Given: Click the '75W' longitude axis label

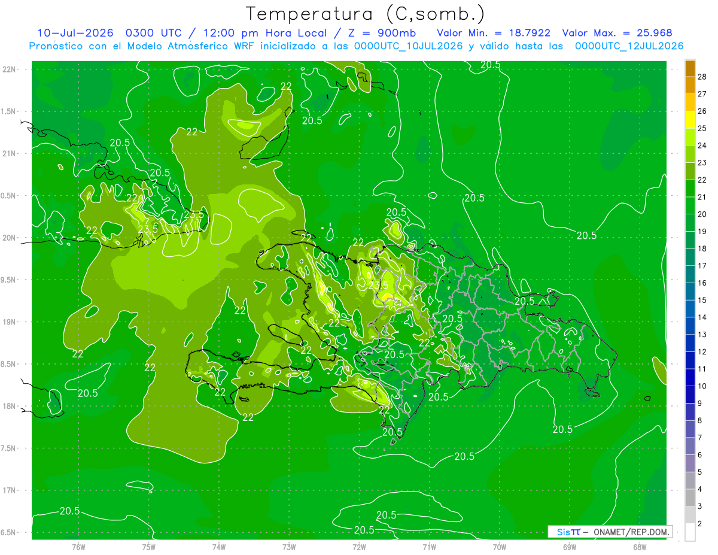Looking at the screenshot, I should pos(149,547).
